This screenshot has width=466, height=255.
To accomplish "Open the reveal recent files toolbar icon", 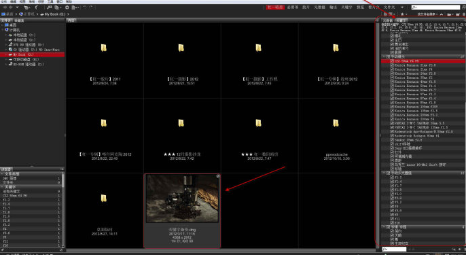I will tap(26, 7).
